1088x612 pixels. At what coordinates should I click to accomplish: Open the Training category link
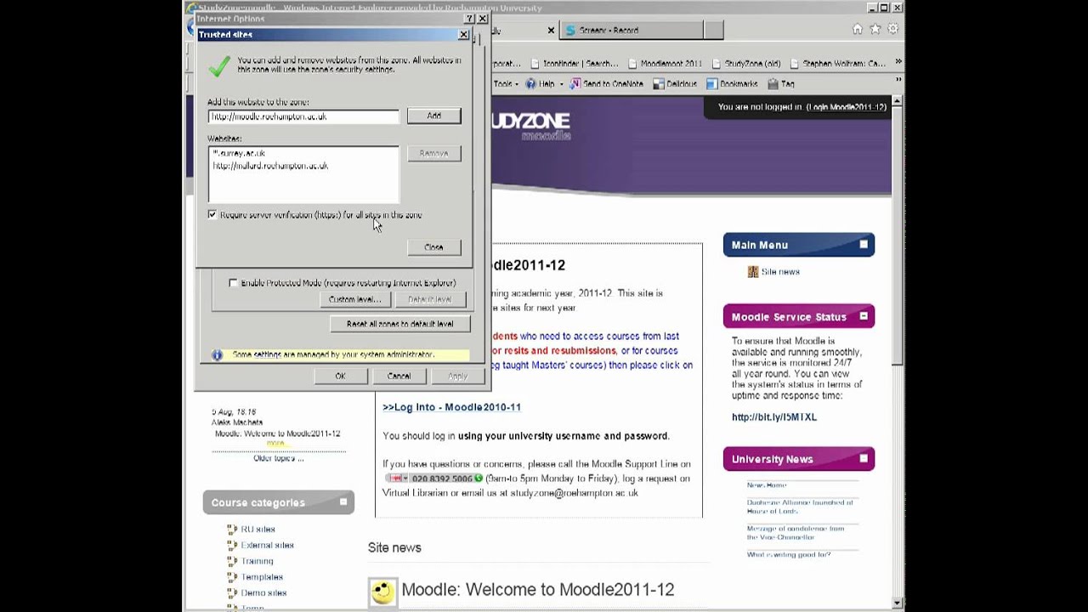coord(257,562)
